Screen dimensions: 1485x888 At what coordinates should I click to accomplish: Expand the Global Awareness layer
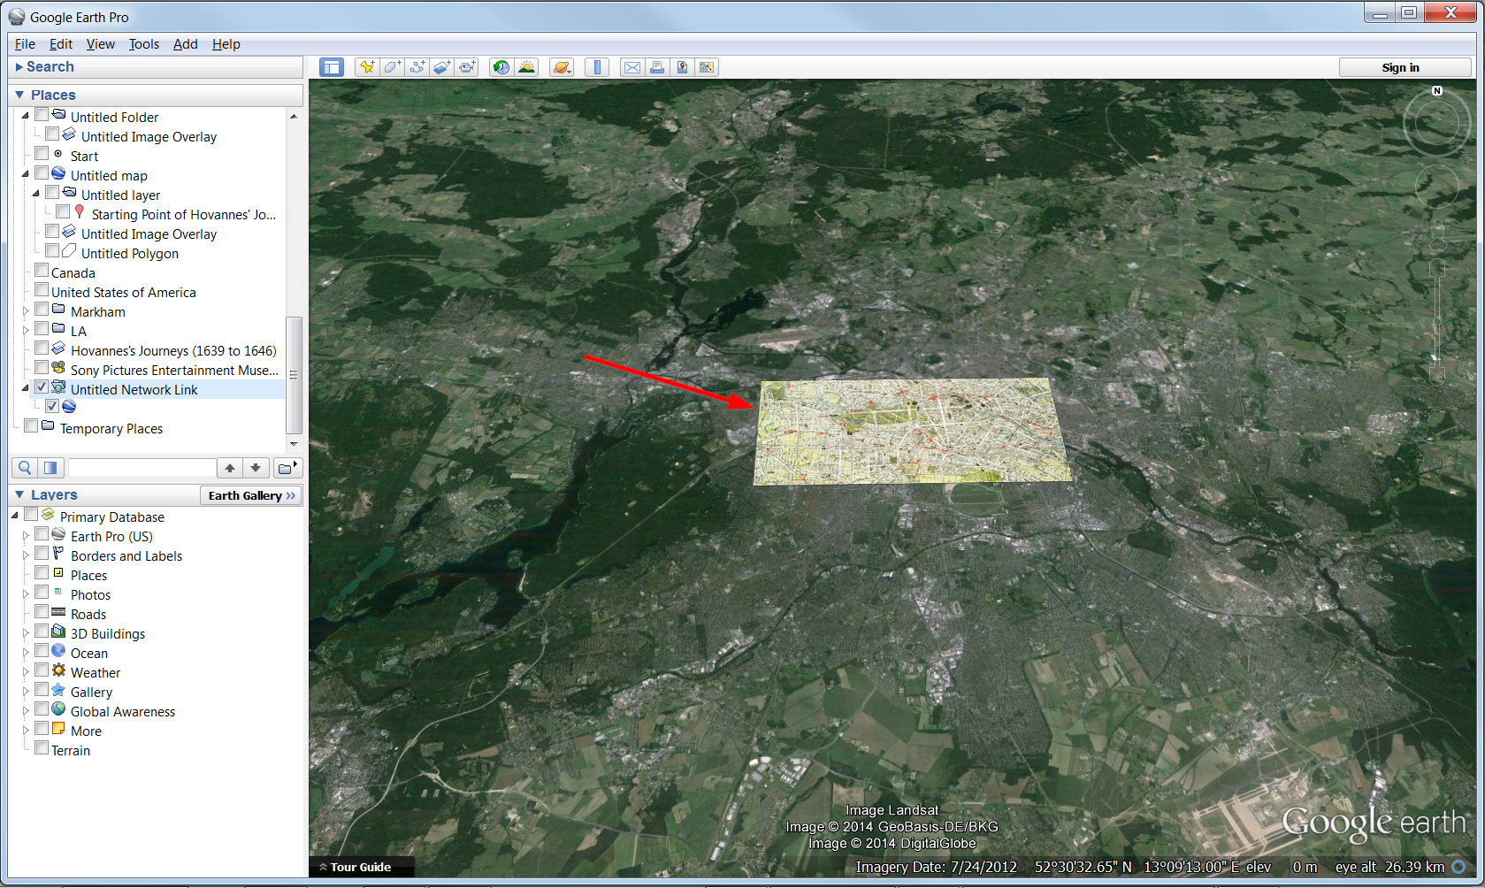(x=26, y=710)
